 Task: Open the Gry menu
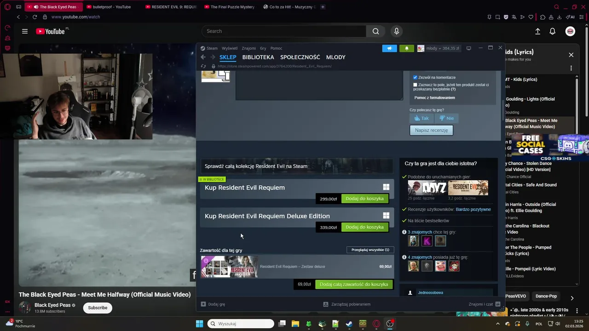click(x=263, y=48)
